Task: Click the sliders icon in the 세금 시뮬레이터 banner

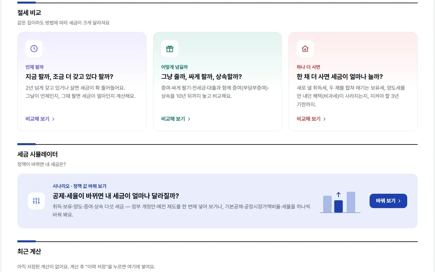Action: point(36,201)
